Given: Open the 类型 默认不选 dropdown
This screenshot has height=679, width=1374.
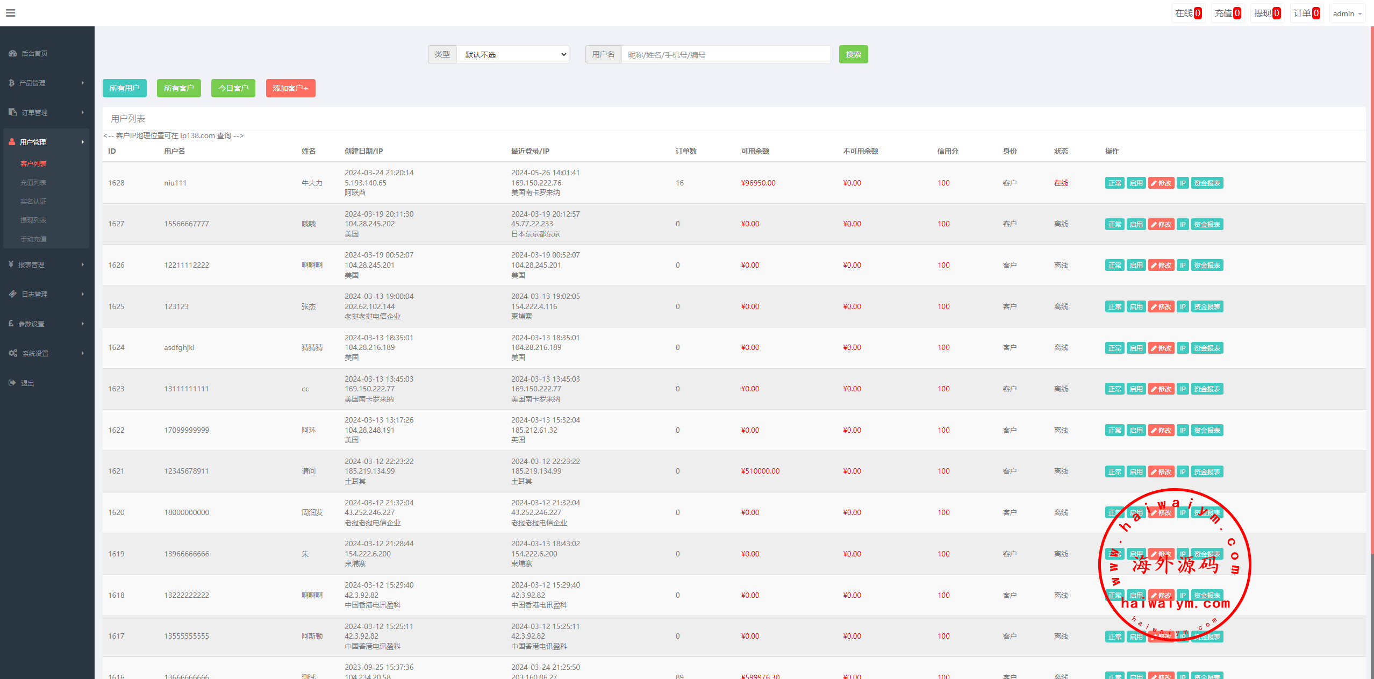Looking at the screenshot, I should coord(512,54).
